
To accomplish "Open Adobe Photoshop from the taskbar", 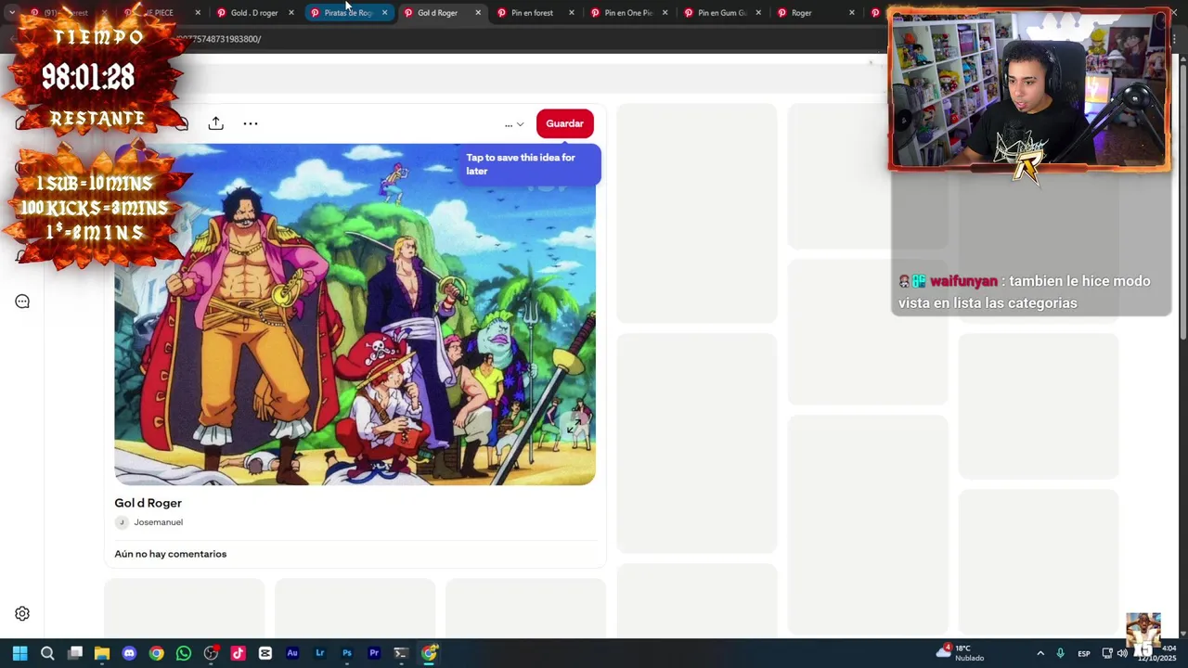I will pos(347,653).
